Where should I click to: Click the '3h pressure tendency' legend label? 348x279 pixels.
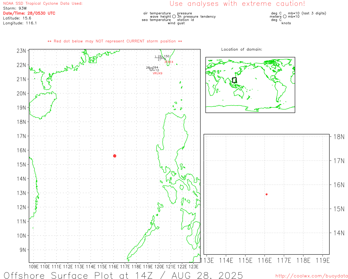(197, 17)
